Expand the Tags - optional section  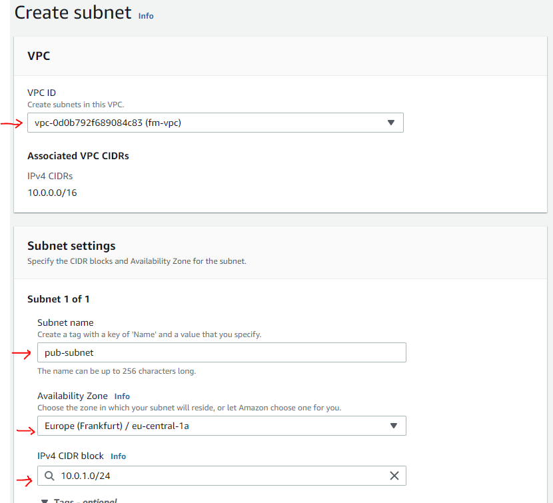pos(79,501)
